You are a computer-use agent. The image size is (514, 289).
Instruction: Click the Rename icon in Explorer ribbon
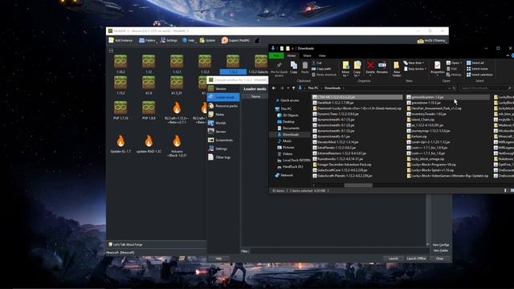[x=382, y=67]
